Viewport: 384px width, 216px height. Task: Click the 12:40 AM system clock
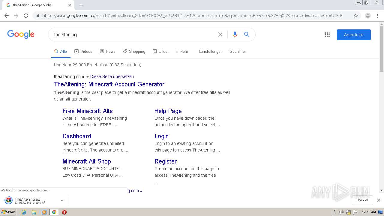pos(369,212)
